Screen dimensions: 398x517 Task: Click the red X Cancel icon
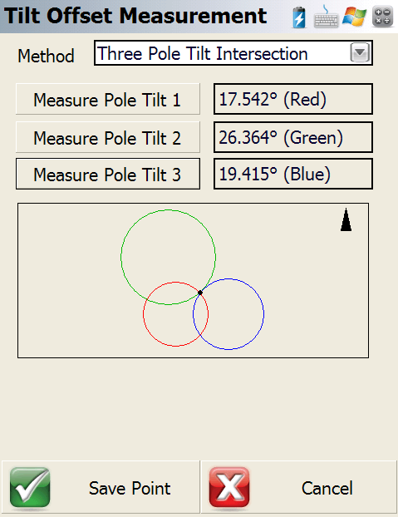point(229,487)
